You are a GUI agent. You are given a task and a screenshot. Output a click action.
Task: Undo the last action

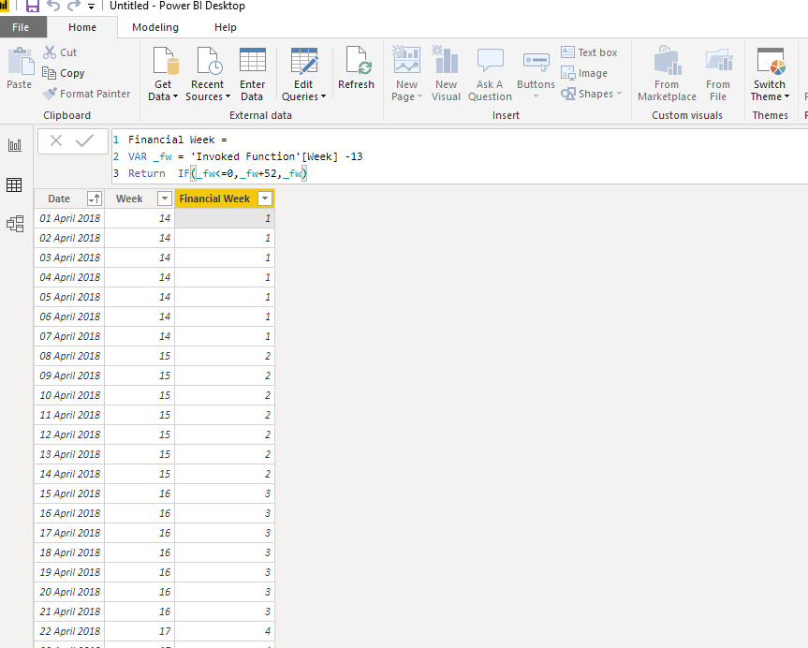coord(53,6)
